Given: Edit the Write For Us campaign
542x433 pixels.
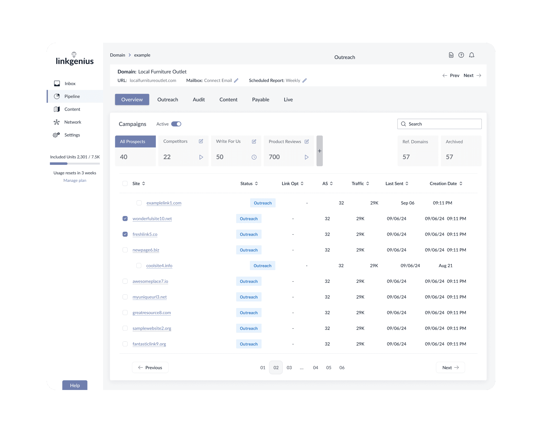Looking at the screenshot, I should coord(254,142).
